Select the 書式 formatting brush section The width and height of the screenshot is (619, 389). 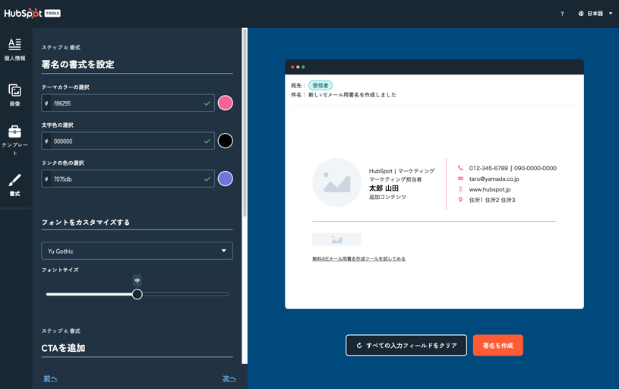point(15,185)
